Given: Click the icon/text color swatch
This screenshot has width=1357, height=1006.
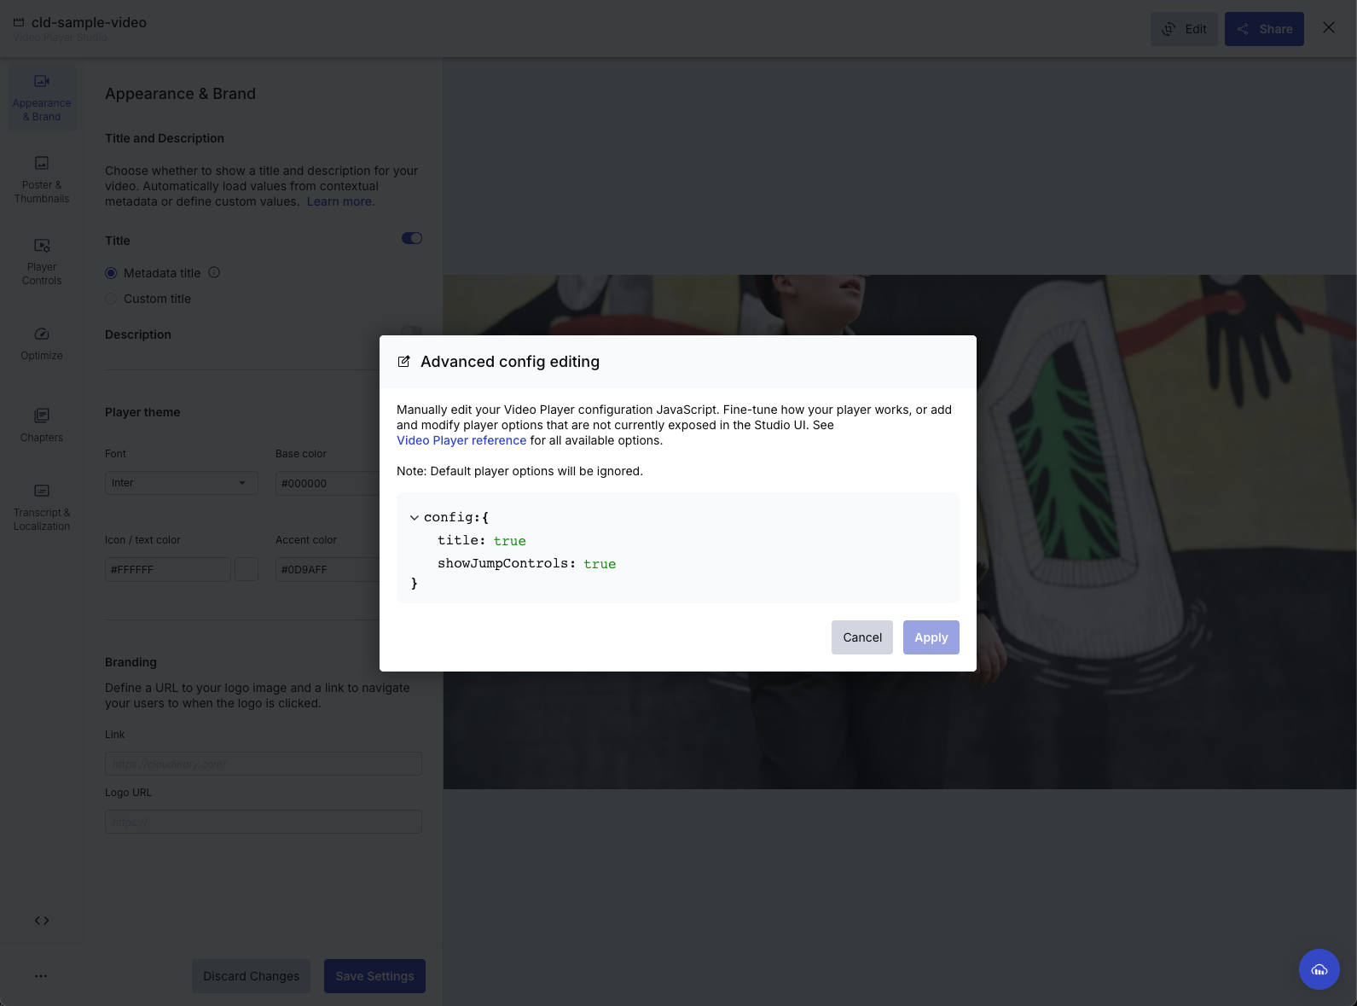Looking at the screenshot, I should tap(246, 569).
